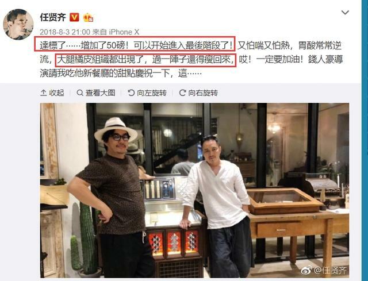Collapse the image using 收起
This screenshot has width=368, height=281.
52,93
